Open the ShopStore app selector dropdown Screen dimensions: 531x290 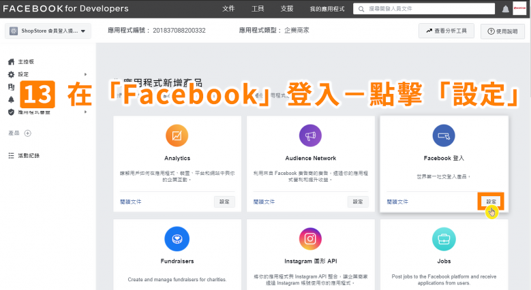(48, 31)
